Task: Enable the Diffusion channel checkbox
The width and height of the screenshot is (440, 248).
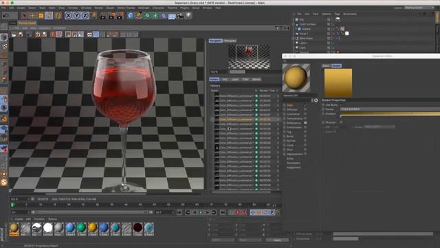Action: tap(305, 110)
